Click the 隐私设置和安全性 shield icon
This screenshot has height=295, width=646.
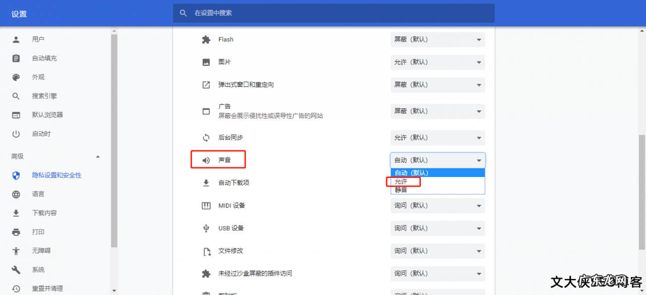[16, 175]
